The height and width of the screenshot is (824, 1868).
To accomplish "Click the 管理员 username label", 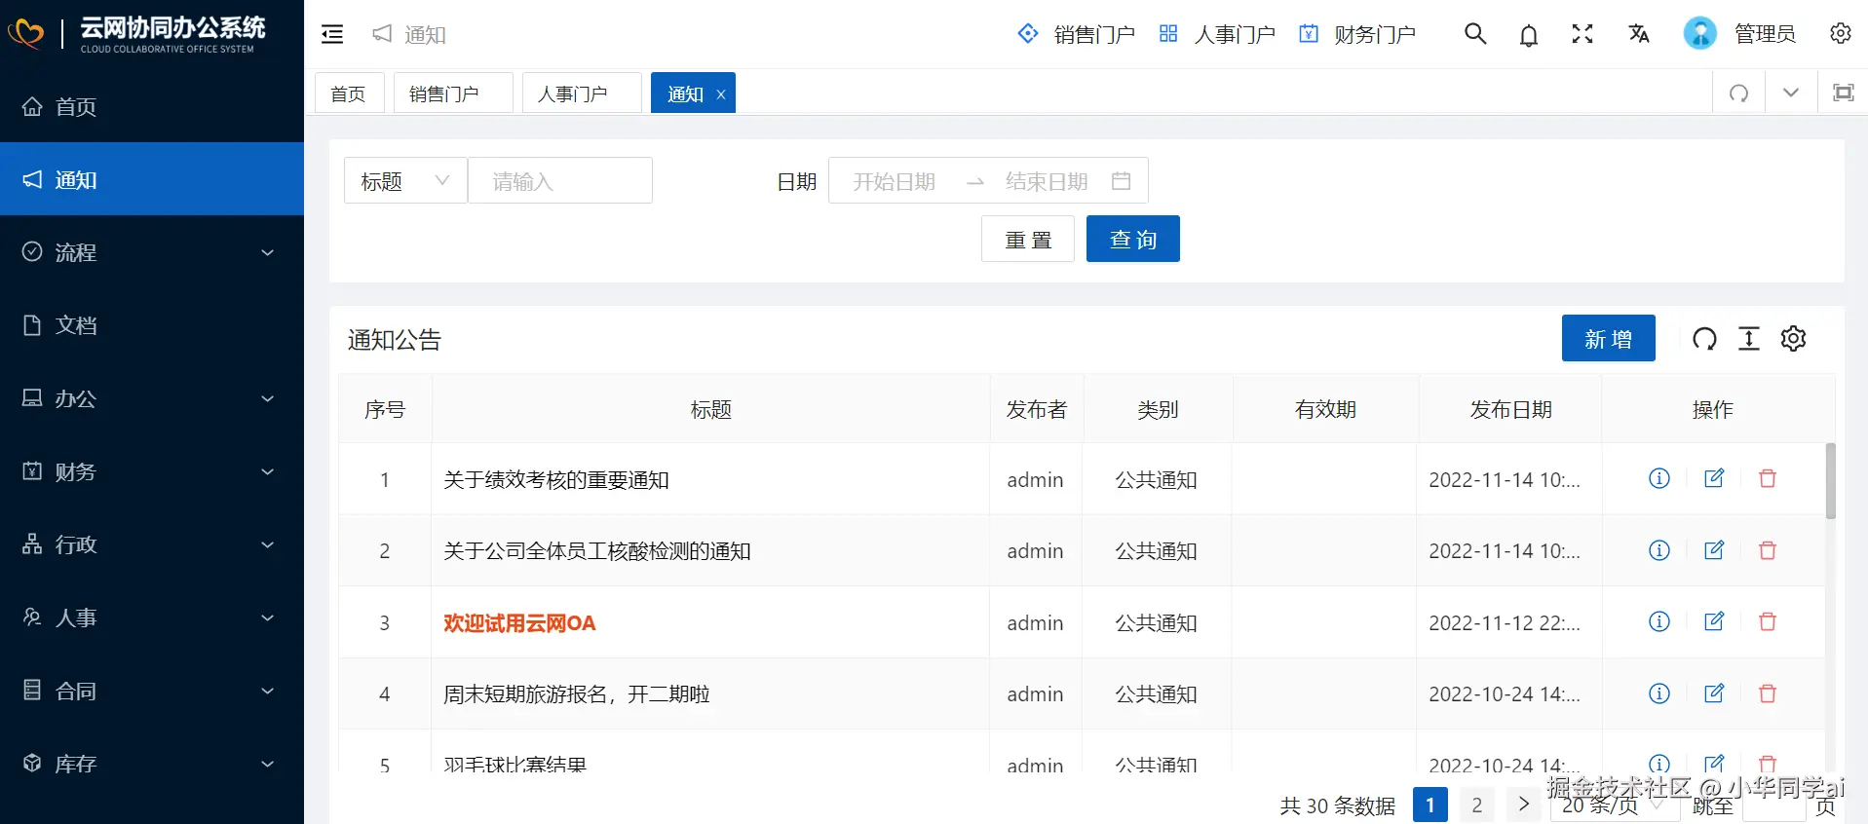I will pos(1765,34).
